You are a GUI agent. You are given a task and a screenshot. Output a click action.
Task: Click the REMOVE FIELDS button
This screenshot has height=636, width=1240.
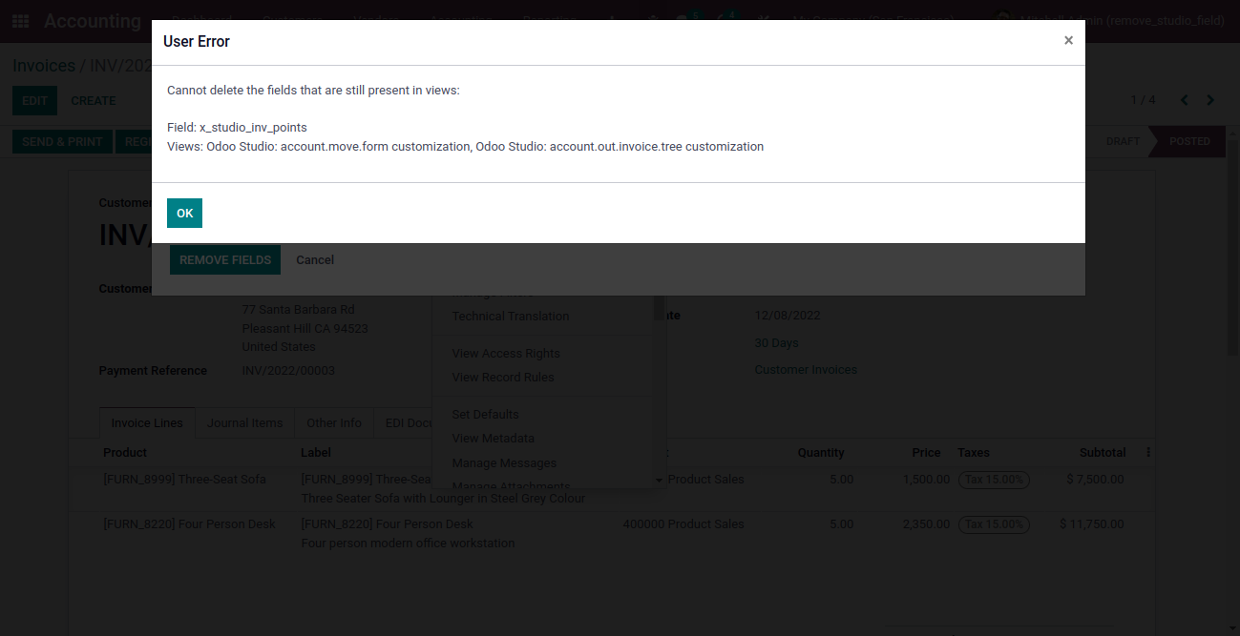pyautogui.click(x=225, y=259)
